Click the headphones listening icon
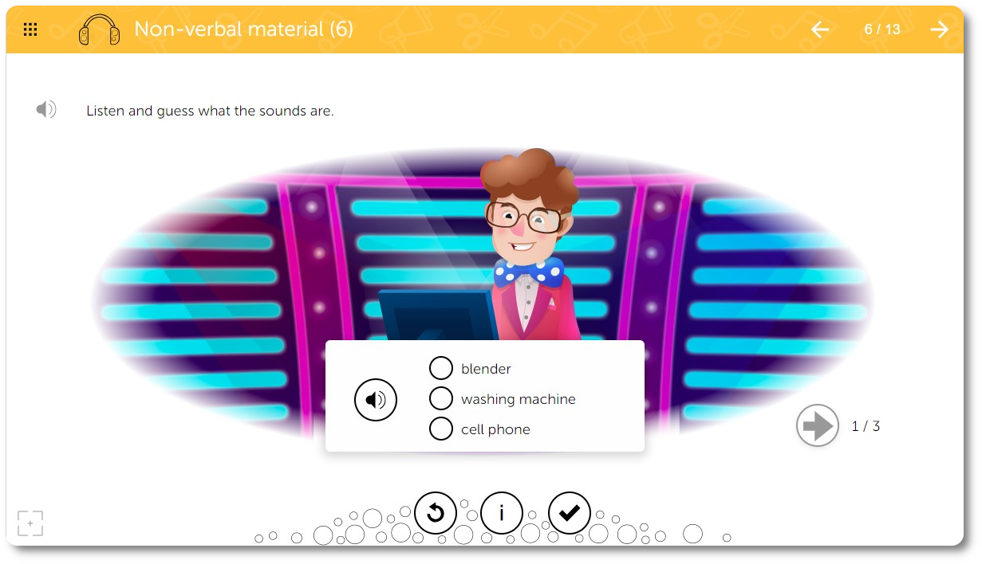Viewport: 982px width, 564px height. point(100,29)
